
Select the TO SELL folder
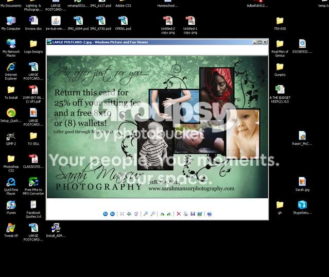click(x=33, y=138)
